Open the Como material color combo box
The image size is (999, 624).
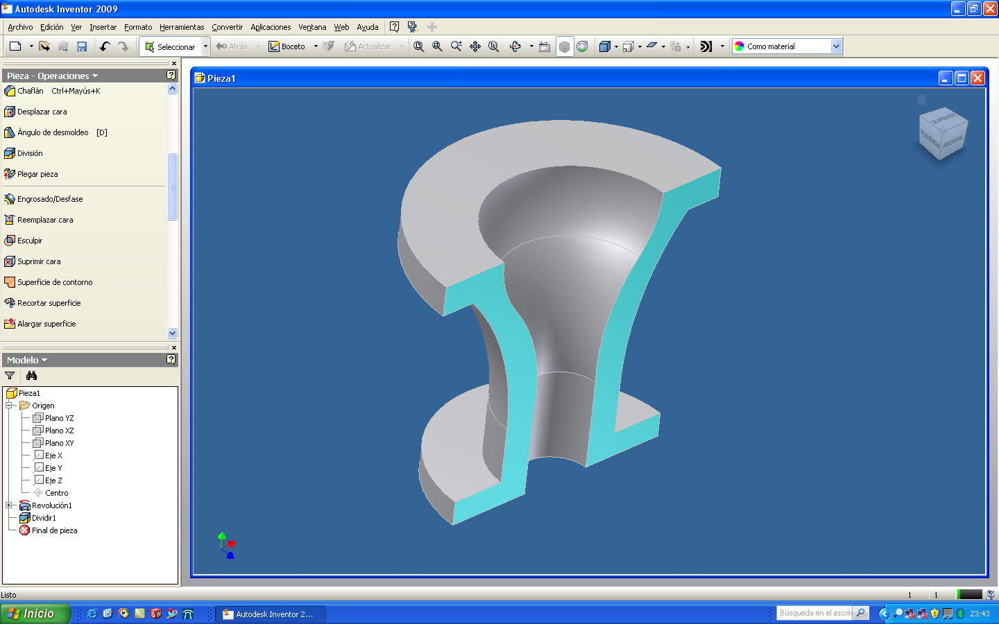[787, 46]
